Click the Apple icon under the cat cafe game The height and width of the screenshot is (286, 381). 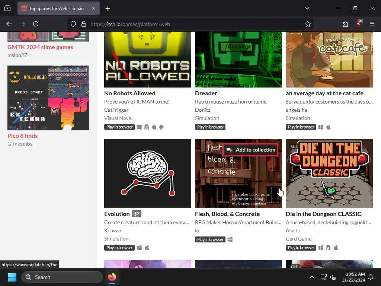(x=329, y=127)
